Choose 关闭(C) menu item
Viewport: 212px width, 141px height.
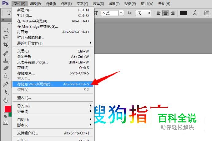point(53,51)
